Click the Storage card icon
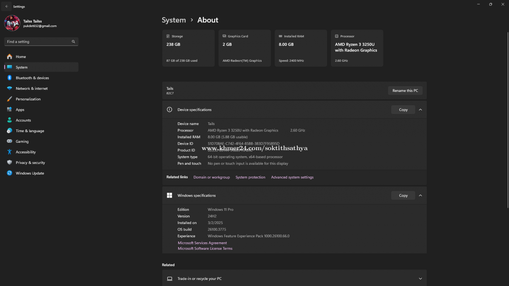The width and height of the screenshot is (509, 286). click(168, 36)
